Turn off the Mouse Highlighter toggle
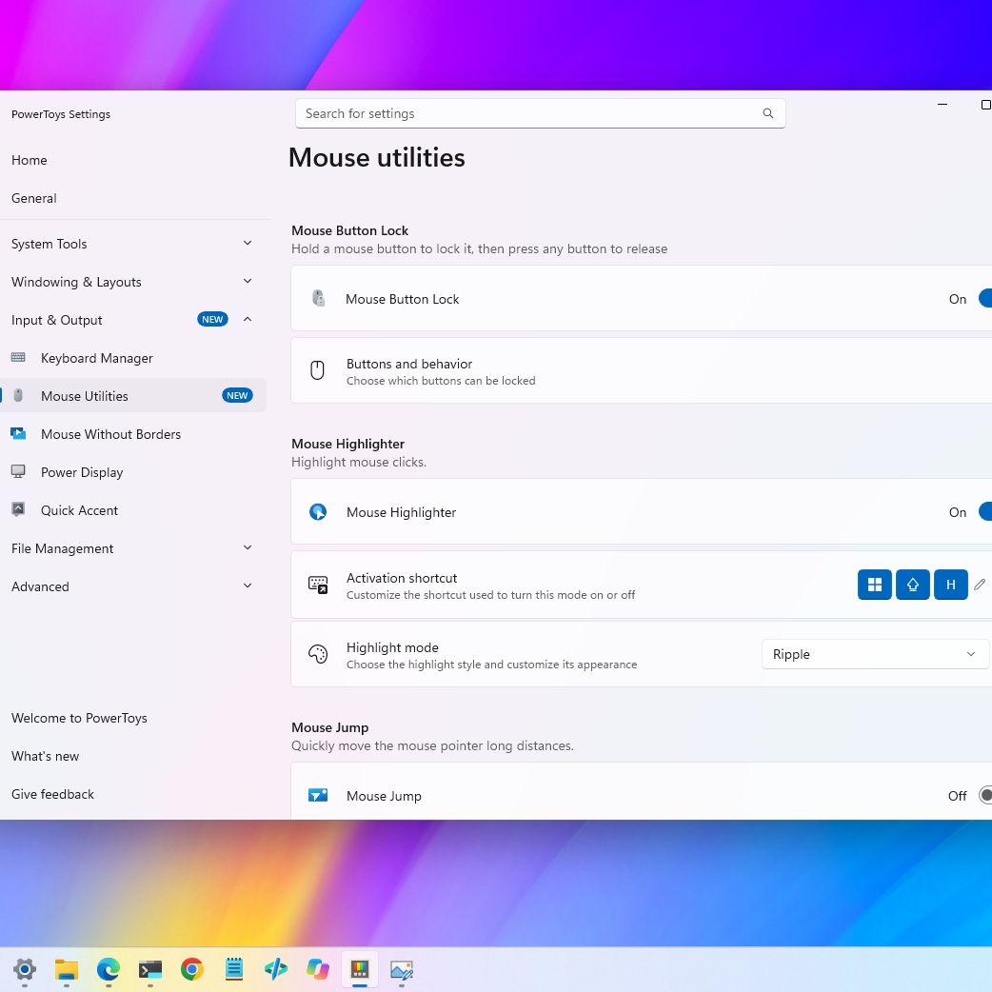 coord(985,511)
